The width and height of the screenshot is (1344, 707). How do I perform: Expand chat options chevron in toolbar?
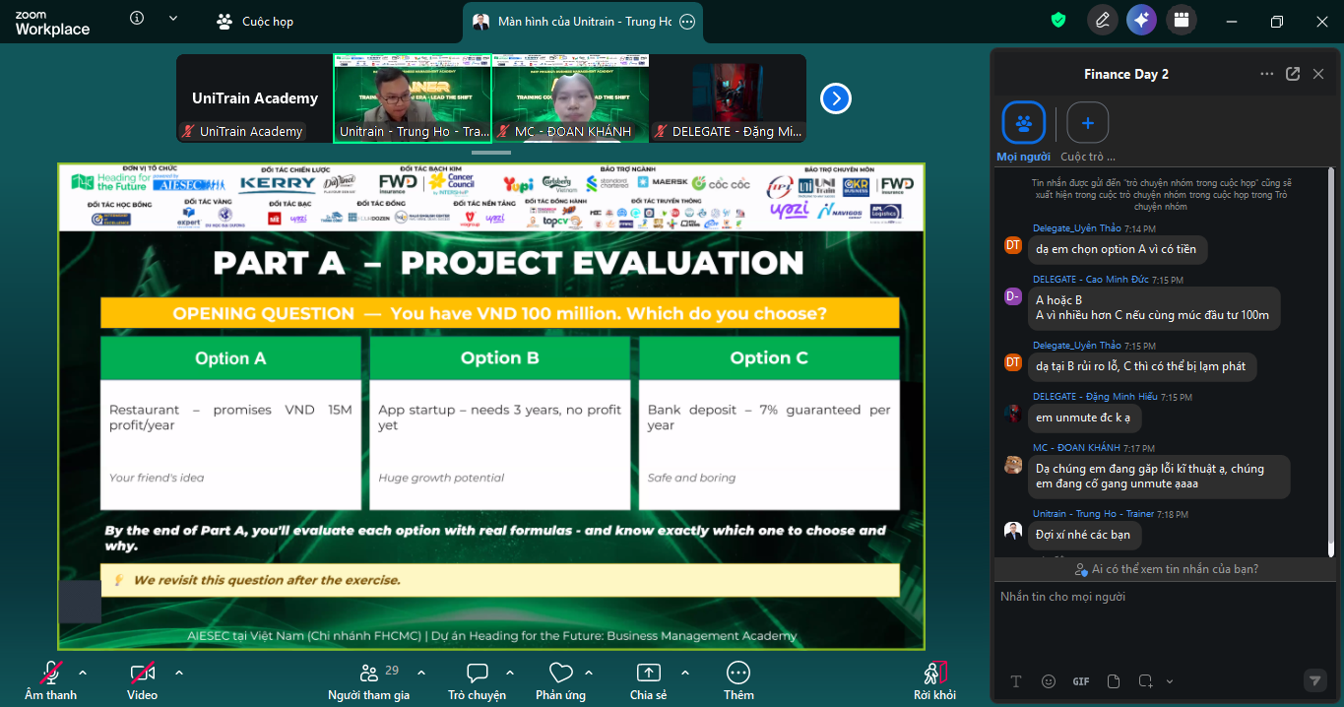click(510, 673)
